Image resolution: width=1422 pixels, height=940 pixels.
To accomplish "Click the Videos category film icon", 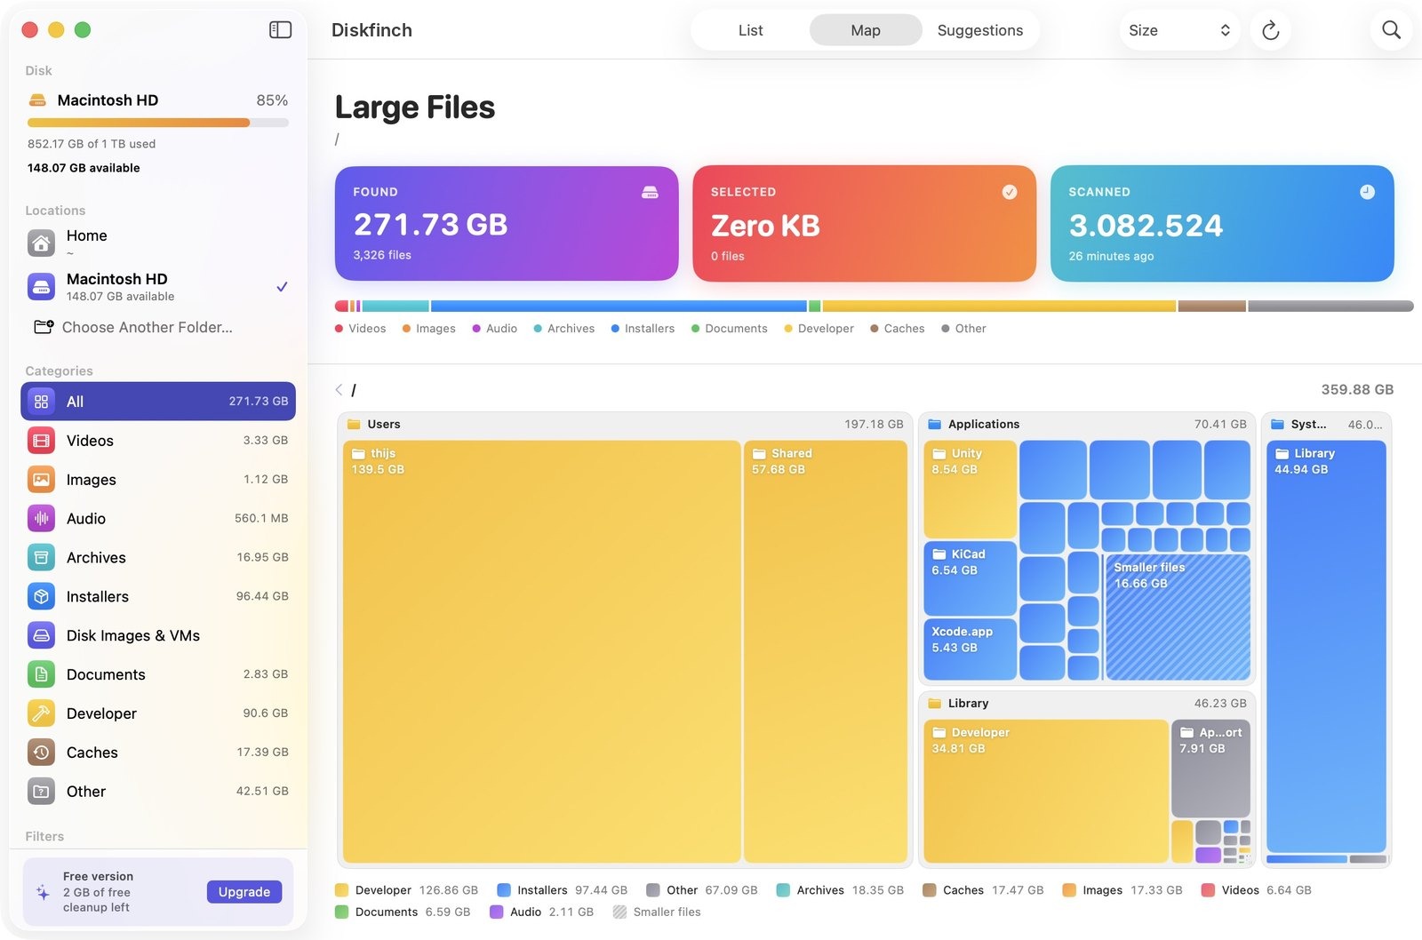I will [x=41, y=441].
